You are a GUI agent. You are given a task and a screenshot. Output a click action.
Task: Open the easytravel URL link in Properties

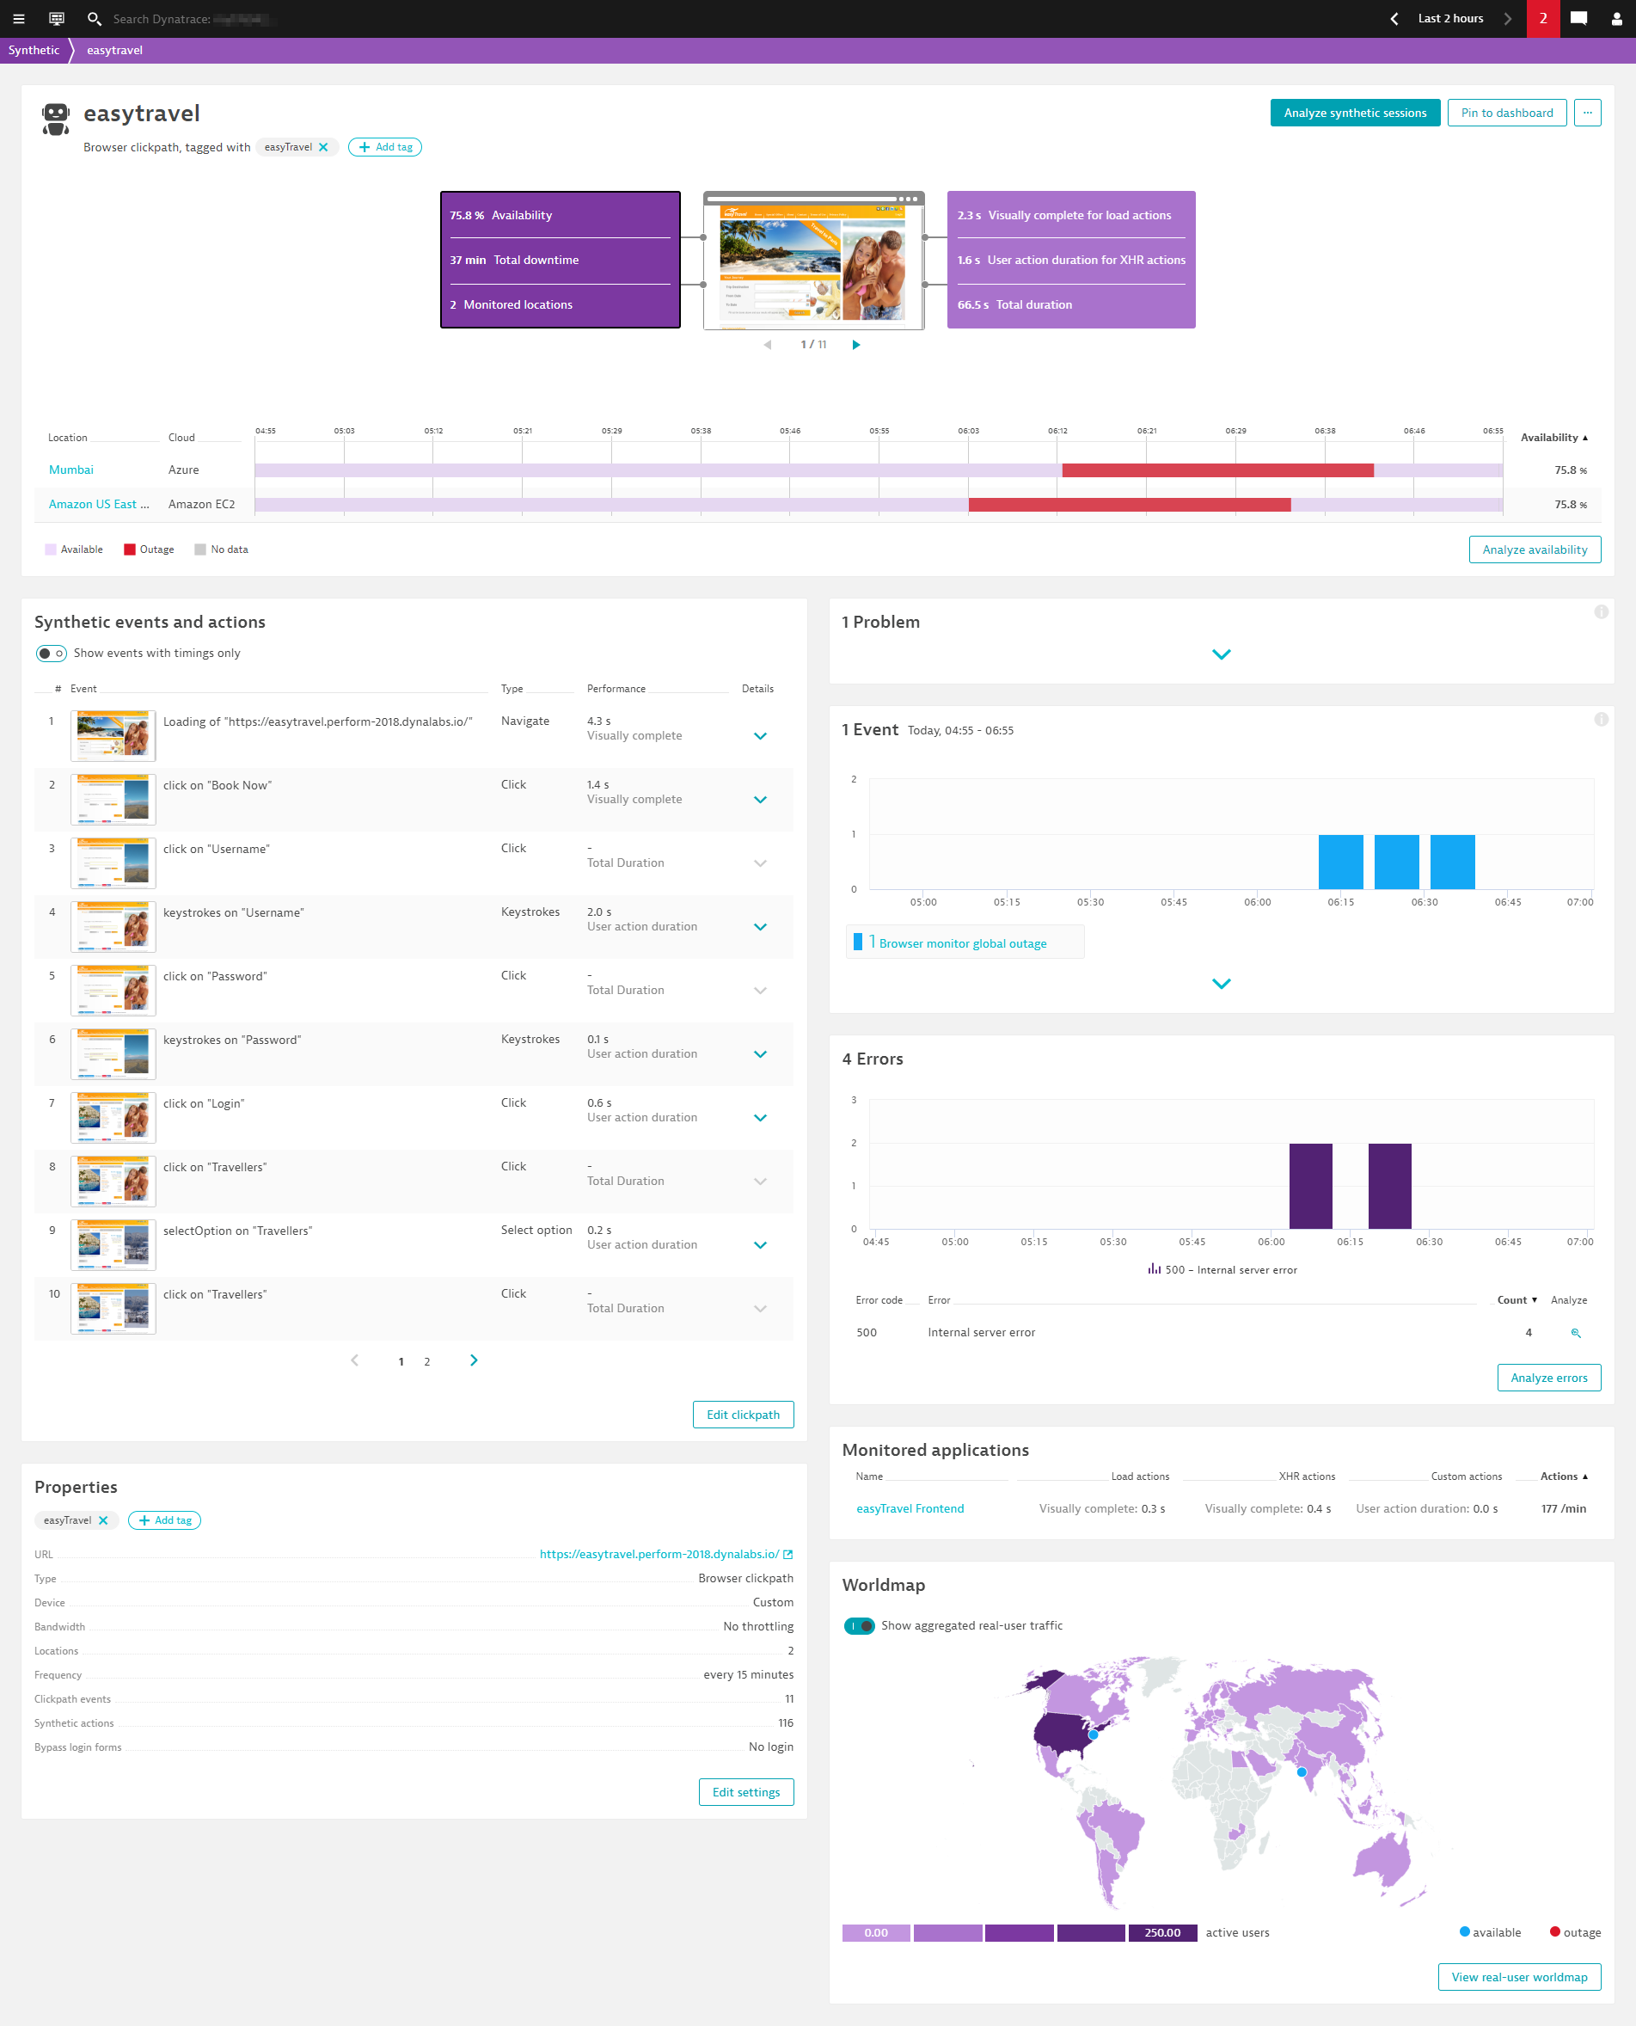coord(659,1555)
